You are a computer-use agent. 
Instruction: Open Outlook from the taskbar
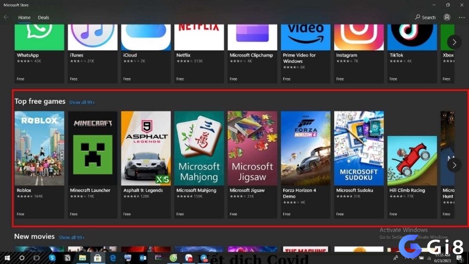click(143, 258)
